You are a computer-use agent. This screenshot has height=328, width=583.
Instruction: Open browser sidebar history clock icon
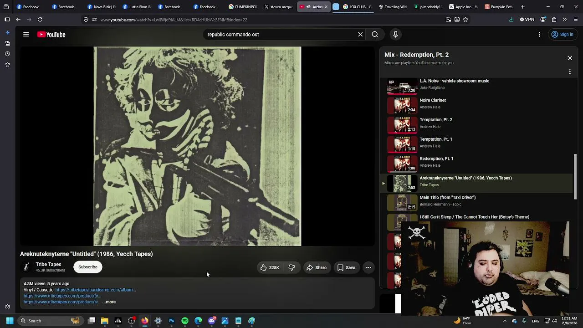[x=7, y=54]
